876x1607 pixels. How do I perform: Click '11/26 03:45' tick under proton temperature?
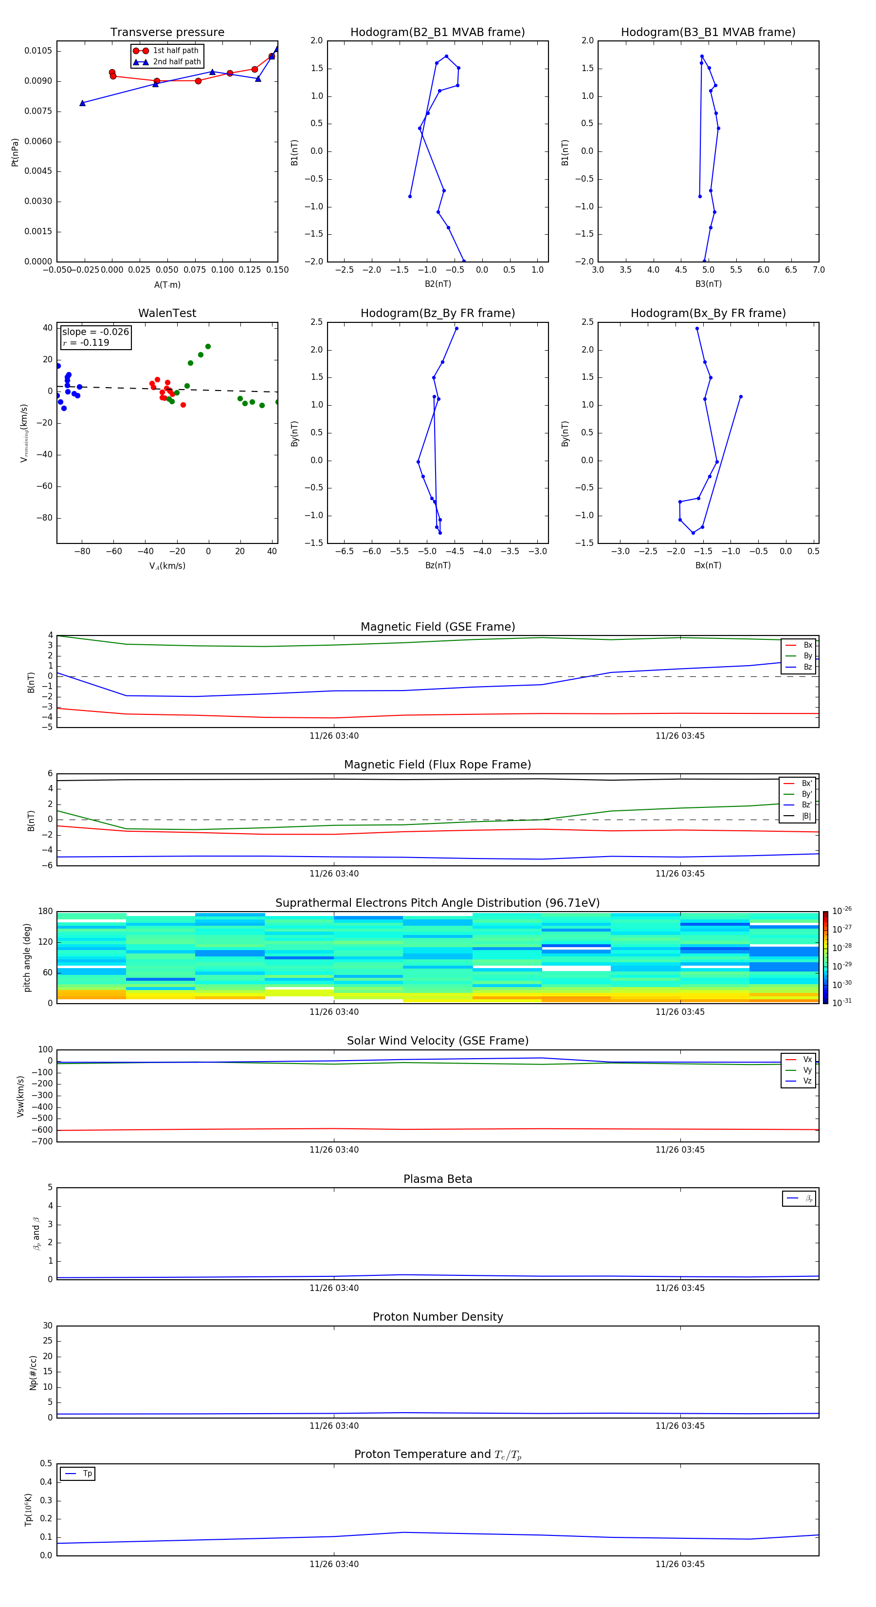680,1564
